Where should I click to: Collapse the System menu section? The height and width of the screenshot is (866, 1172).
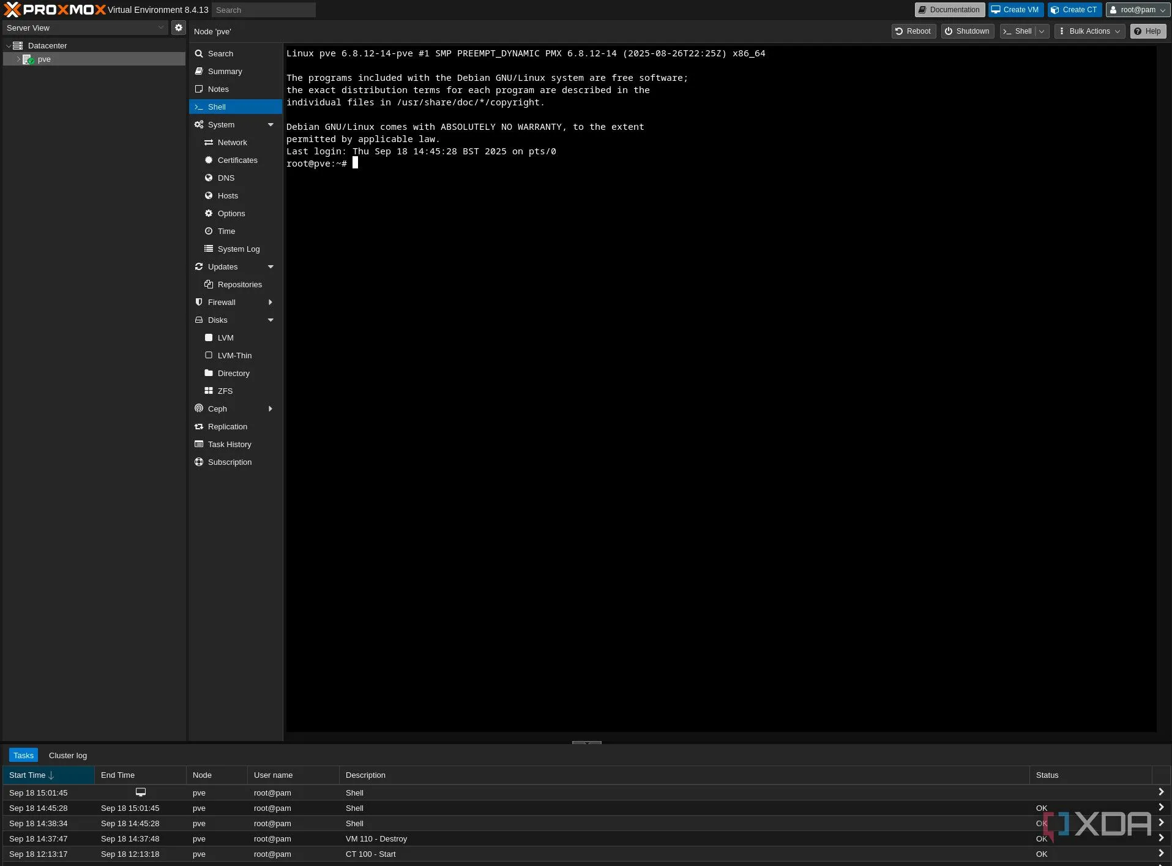[x=271, y=124]
